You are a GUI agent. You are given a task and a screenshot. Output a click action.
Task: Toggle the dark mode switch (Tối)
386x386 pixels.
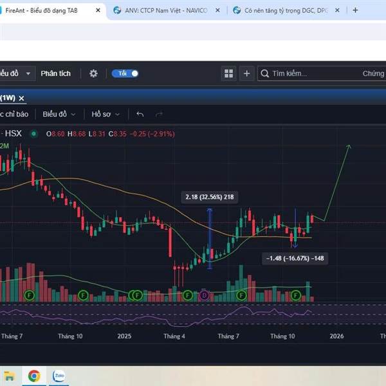pos(125,73)
